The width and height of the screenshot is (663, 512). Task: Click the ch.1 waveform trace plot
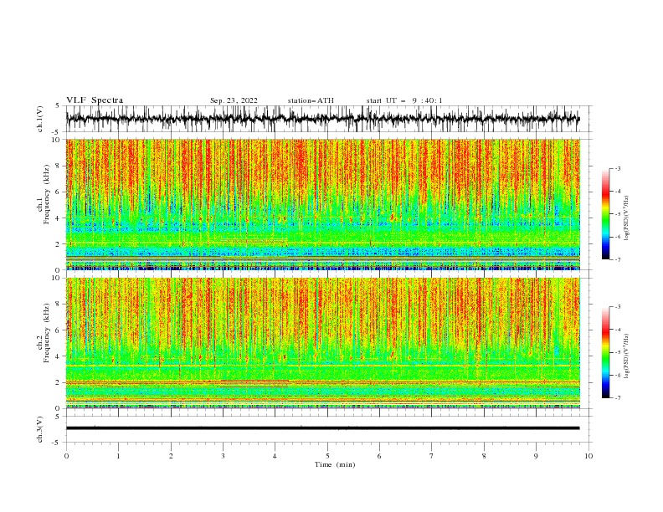pos(323,119)
